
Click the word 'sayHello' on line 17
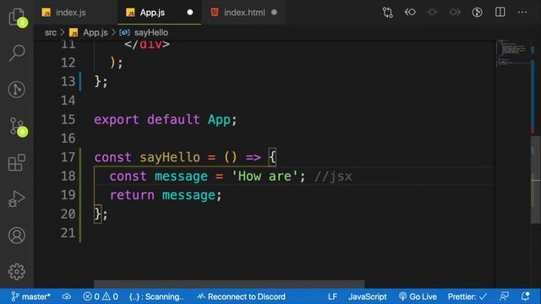click(x=169, y=158)
